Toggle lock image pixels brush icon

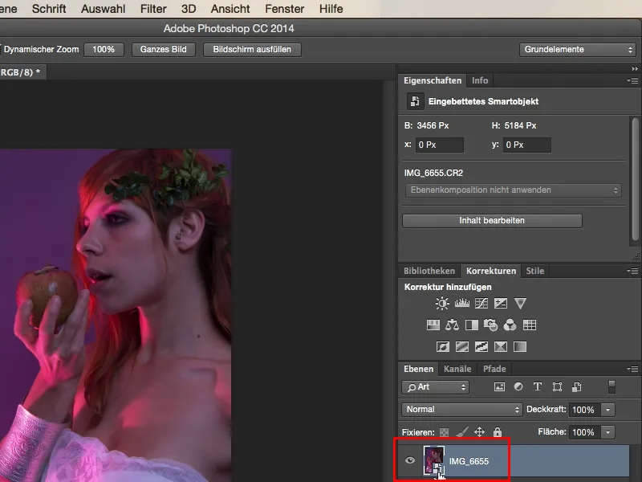pos(462,431)
